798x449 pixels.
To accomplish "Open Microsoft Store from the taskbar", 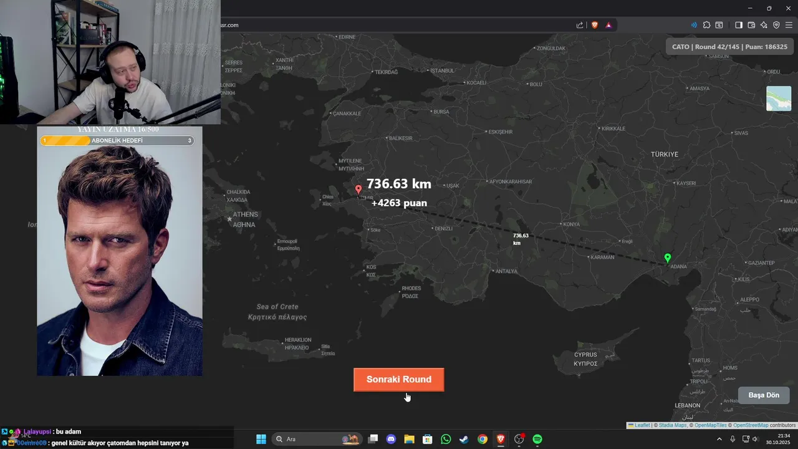I will (428, 439).
